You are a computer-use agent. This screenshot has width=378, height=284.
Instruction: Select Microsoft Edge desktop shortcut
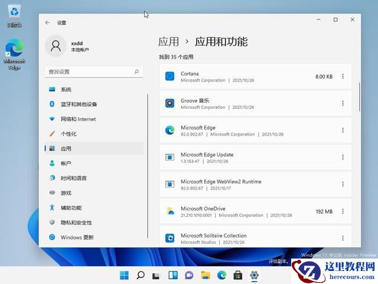point(14,54)
